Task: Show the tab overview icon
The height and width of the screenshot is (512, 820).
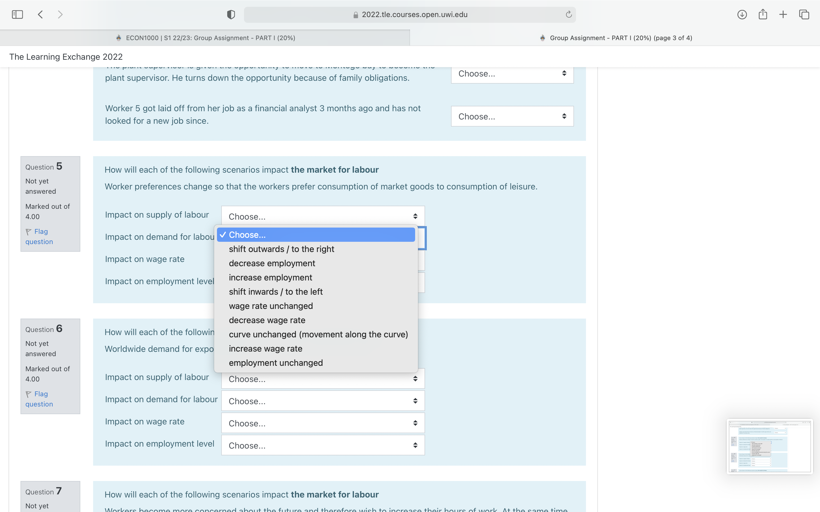Action: 804,15
